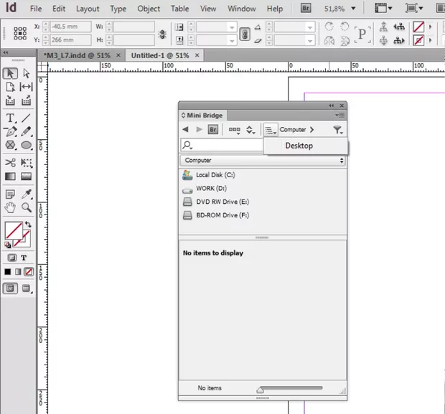Toggle constrain proportions chain link
The height and width of the screenshot is (414, 445).
pos(244,34)
